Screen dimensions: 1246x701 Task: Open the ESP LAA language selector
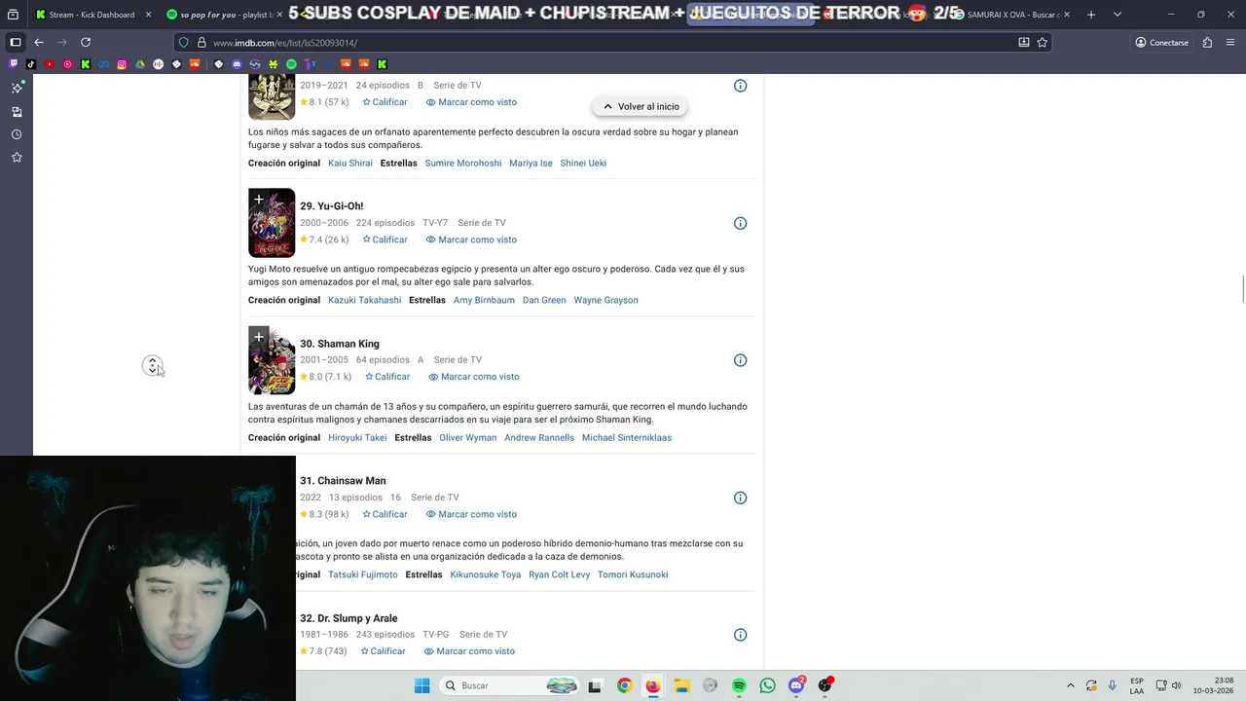[x=1137, y=685]
